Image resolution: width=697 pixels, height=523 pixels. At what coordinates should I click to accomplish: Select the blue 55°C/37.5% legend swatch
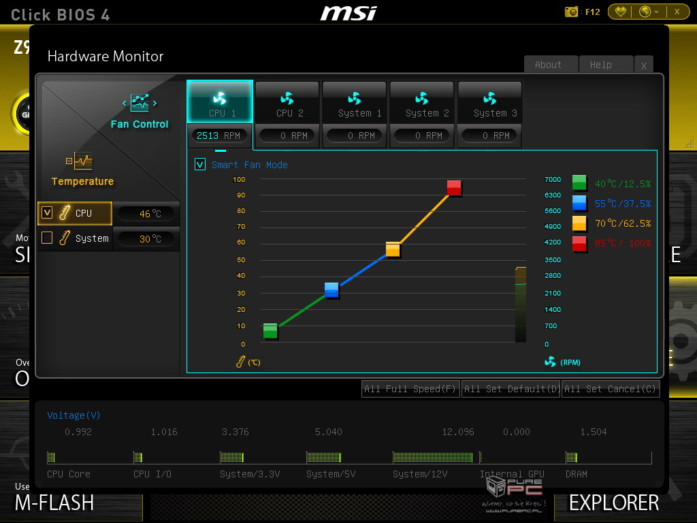(x=579, y=203)
